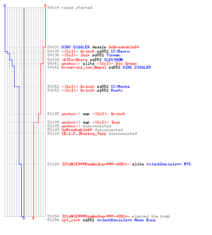Click ==JackDaniels== MTS at 51:29
This screenshot has width=212, height=235.
(169, 164)
